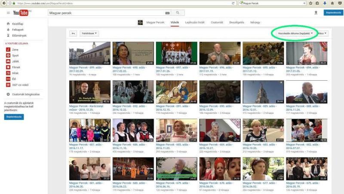344x194 pixels.
Task: Open Felkapott trending page
Action: (17, 30)
